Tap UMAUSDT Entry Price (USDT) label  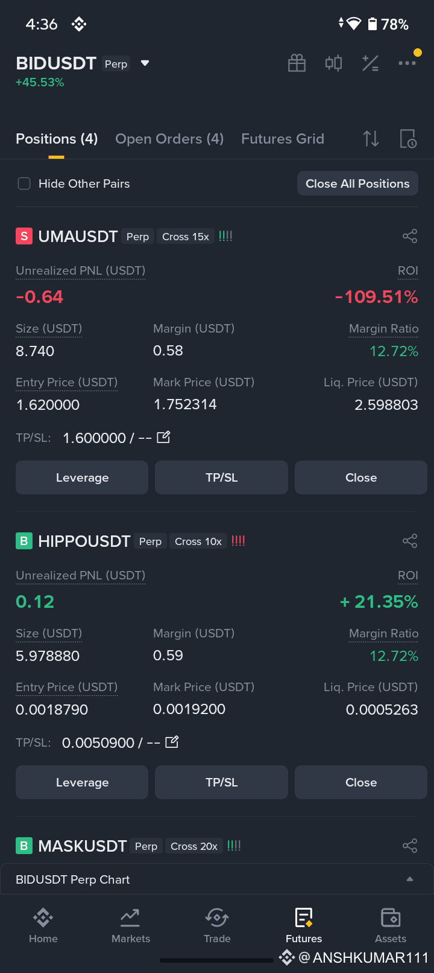click(66, 382)
